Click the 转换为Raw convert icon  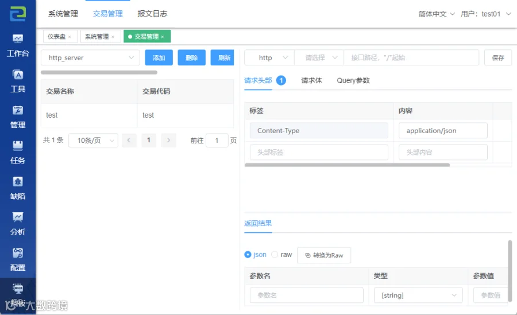[308, 255]
